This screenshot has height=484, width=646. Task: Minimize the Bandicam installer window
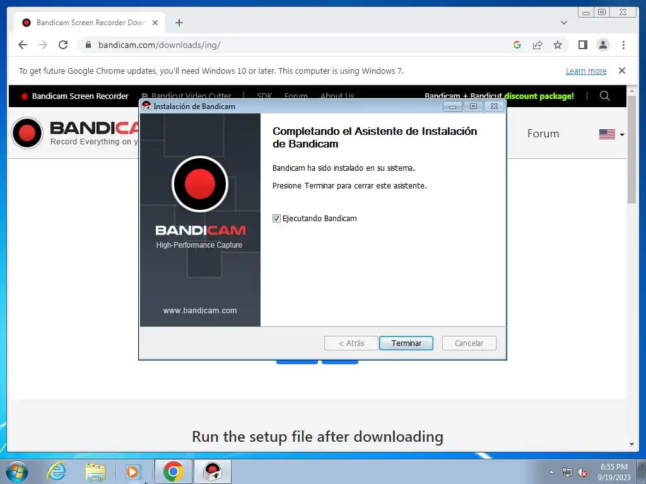[452, 107]
